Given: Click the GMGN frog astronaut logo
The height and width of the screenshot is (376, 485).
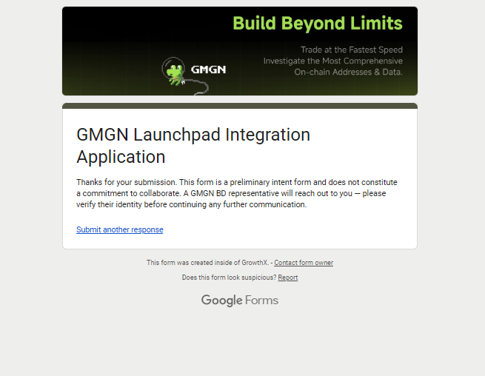Looking at the screenshot, I should coord(173,71).
